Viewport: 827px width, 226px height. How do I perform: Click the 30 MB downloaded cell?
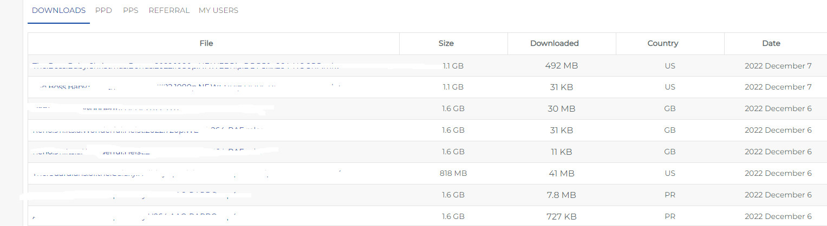(x=562, y=109)
